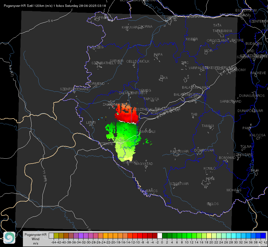
Task: Select the SÜMEG label
Action: click(x=145, y=90)
